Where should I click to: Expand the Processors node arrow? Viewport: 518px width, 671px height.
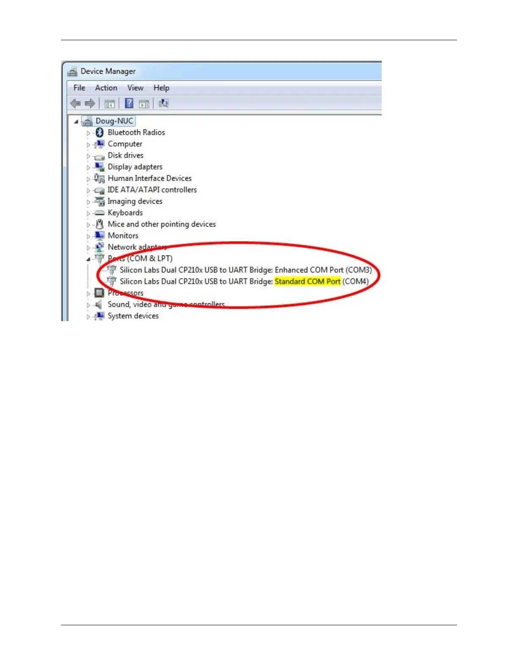coord(88,294)
